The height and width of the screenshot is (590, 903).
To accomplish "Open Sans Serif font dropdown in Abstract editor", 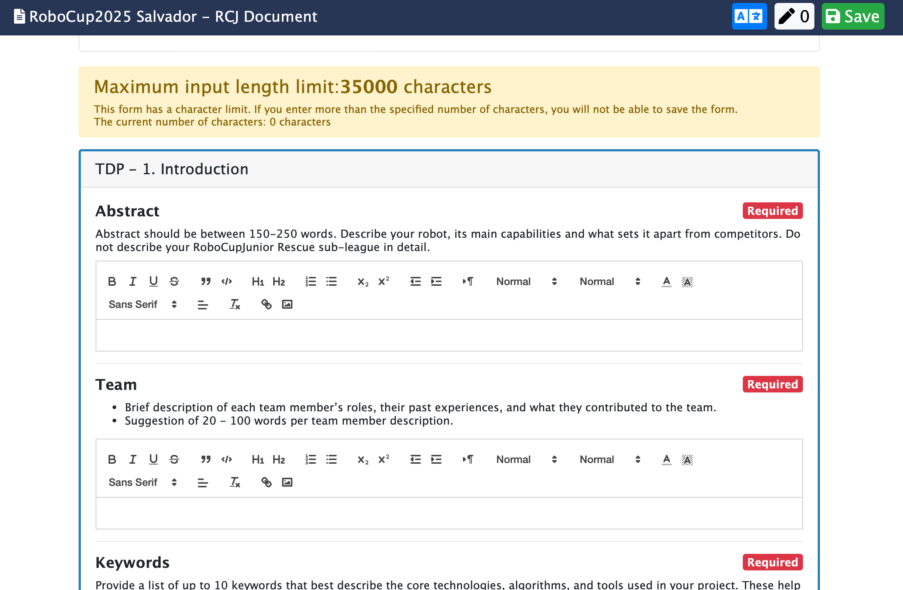I will pyautogui.click(x=142, y=304).
